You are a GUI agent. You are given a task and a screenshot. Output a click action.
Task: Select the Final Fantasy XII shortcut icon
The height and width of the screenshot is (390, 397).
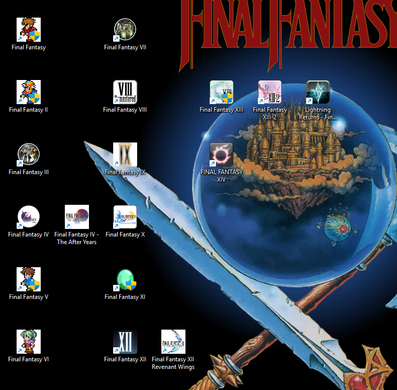pos(125,342)
